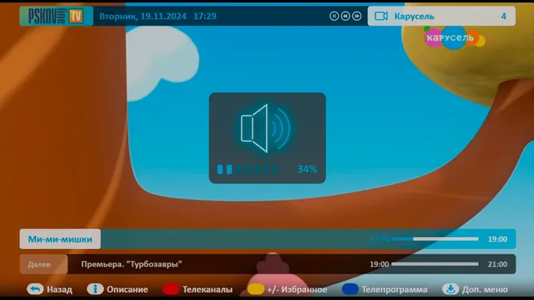This screenshot has width=534, height=300.
Task: Click the Назад back arrow icon
Action: 35,289
